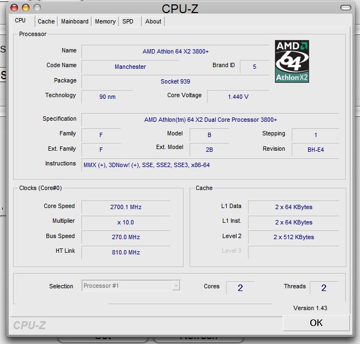Image resolution: width=360 pixels, height=344 pixels.
Task: Click the Level 2 value 2 x 512 KBytes
Action: pos(294,237)
